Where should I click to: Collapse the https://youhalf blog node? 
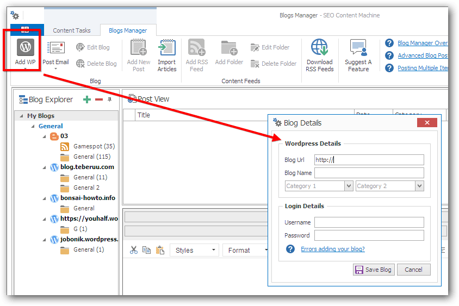44,219
